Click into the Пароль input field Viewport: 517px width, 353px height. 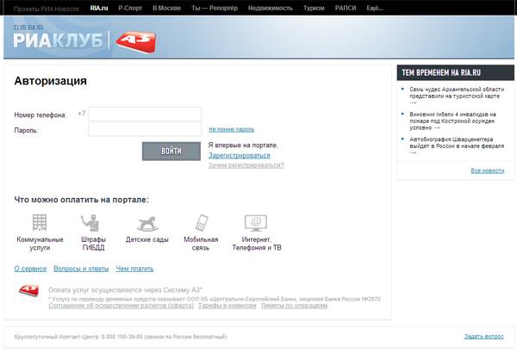click(x=145, y=129)
